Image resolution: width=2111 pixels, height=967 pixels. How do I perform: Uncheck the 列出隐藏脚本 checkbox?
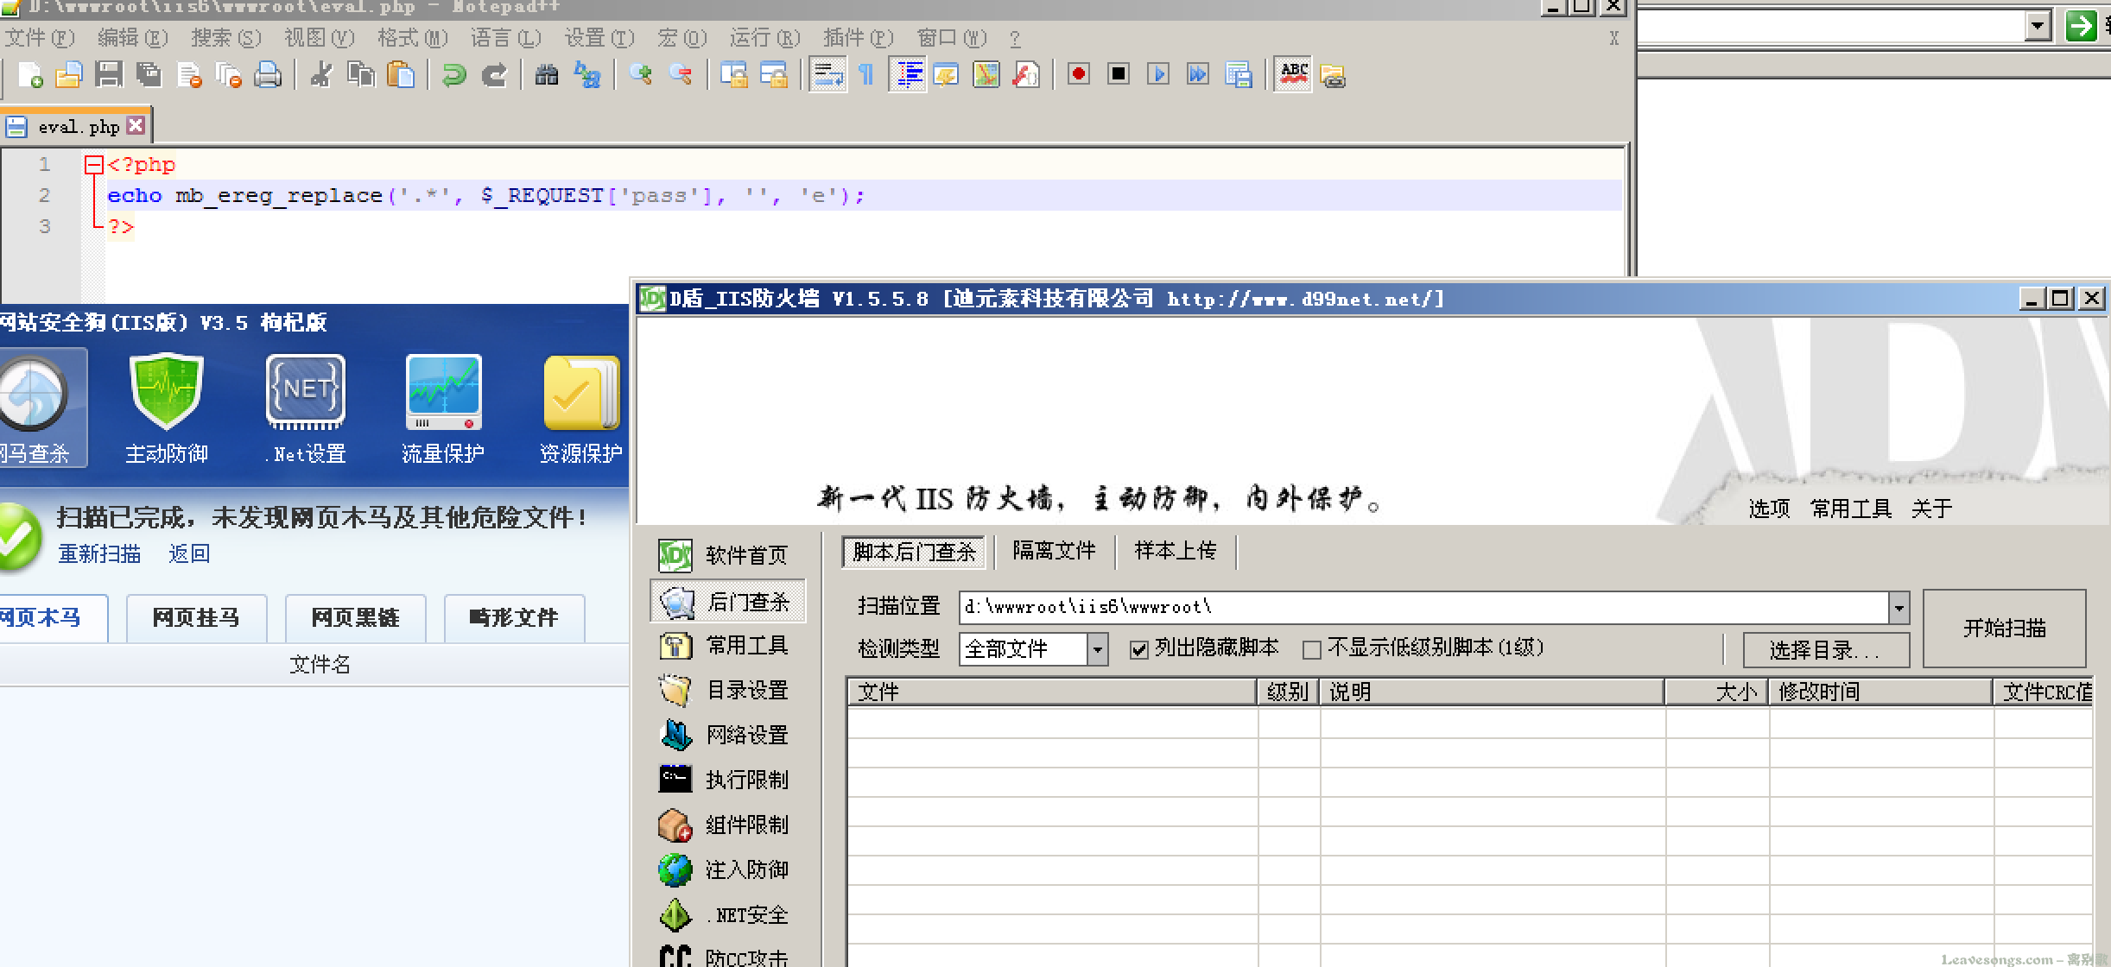[x=1139, y=649]
